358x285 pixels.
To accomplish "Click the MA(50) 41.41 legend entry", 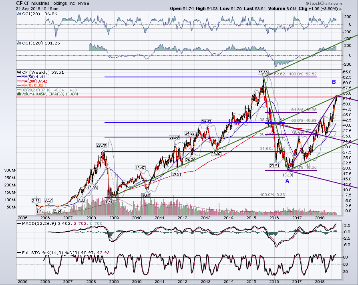I will pyautogui.click(x=33, y=77).
